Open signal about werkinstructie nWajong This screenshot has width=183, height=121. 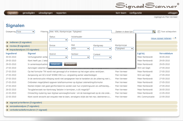pyautogui.click(x=69, y=79)
